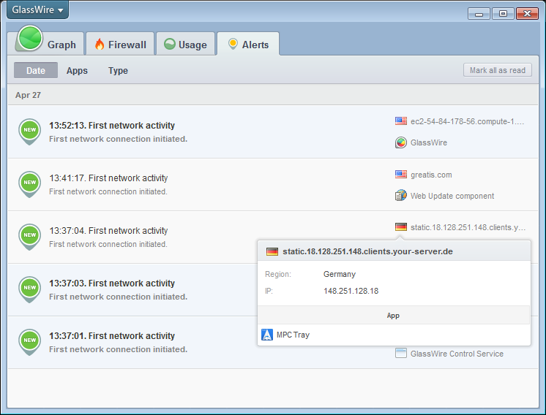This screenshot has height=415, width=546.
Task: Select the 13:41:17 First network activity alert
Action: click(x=273, y=185)
